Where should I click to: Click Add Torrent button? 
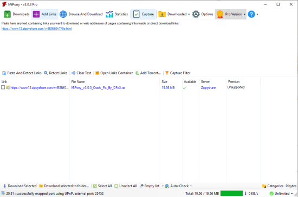[x=148, y=73]
